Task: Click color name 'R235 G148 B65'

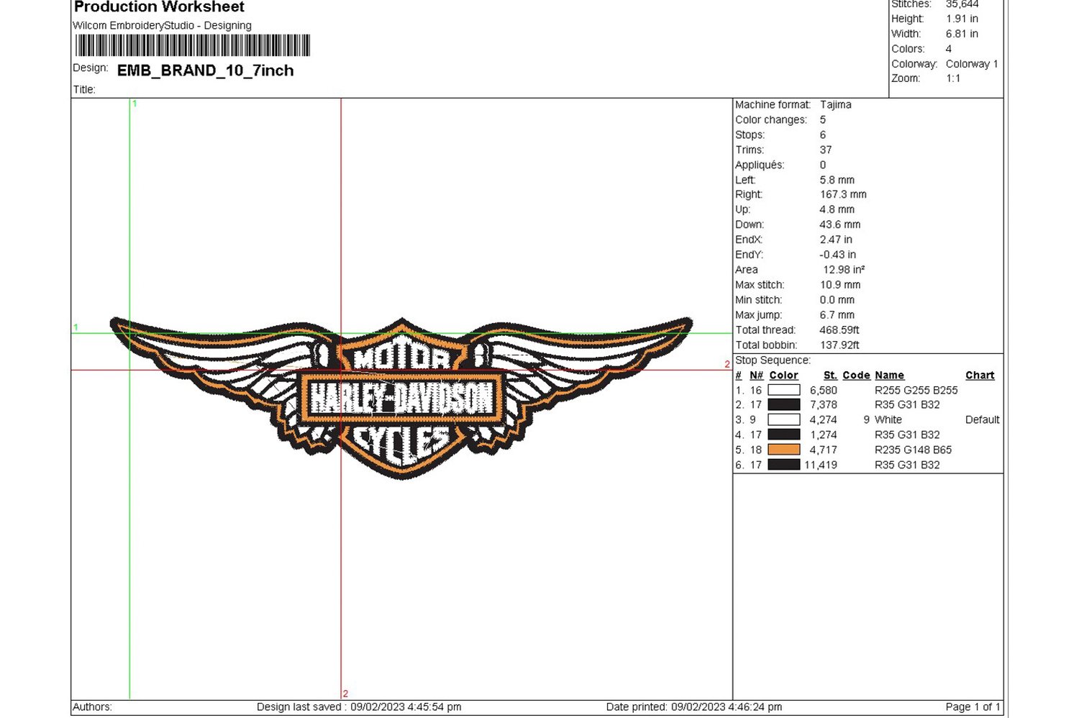Action: 914,450
